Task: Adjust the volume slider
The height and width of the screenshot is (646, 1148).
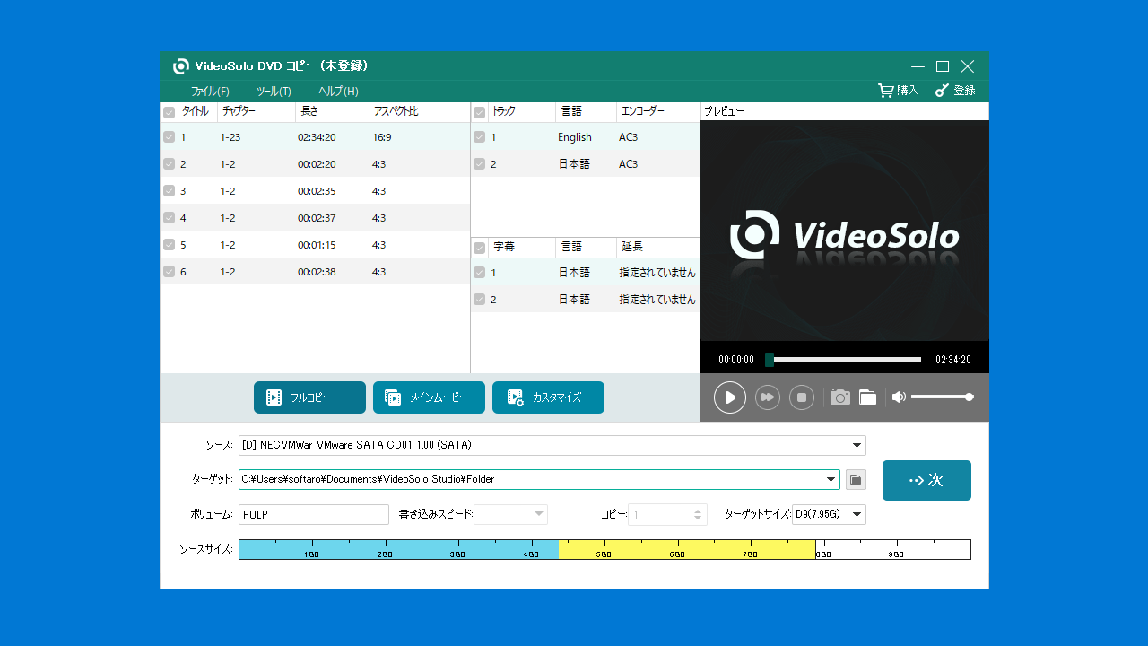Action: 943,397
